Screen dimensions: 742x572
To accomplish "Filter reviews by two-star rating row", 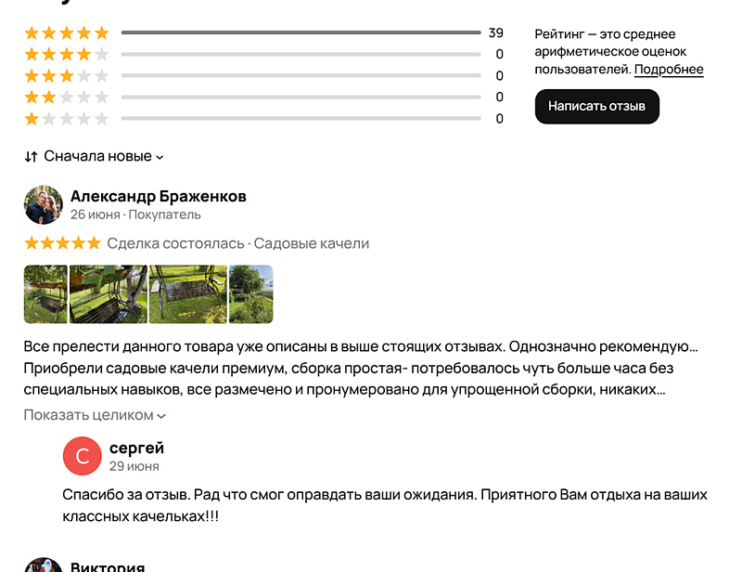I will pyautogui.click(x=263, y=97).
